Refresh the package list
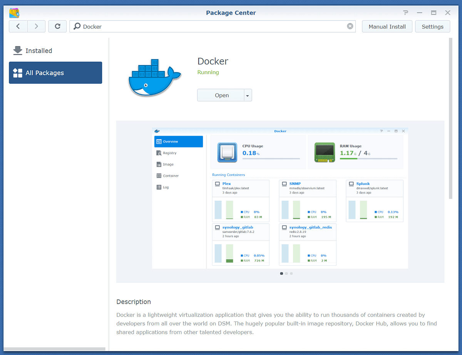The height and width of the screenshot is (355, 462). 57,26
